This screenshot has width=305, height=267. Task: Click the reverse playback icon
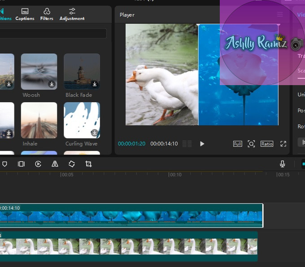click(x=38, y=164)
